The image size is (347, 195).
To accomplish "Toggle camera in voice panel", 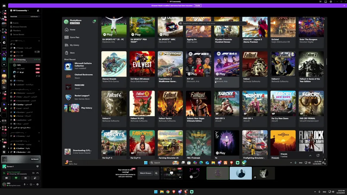I will [7, 178].
